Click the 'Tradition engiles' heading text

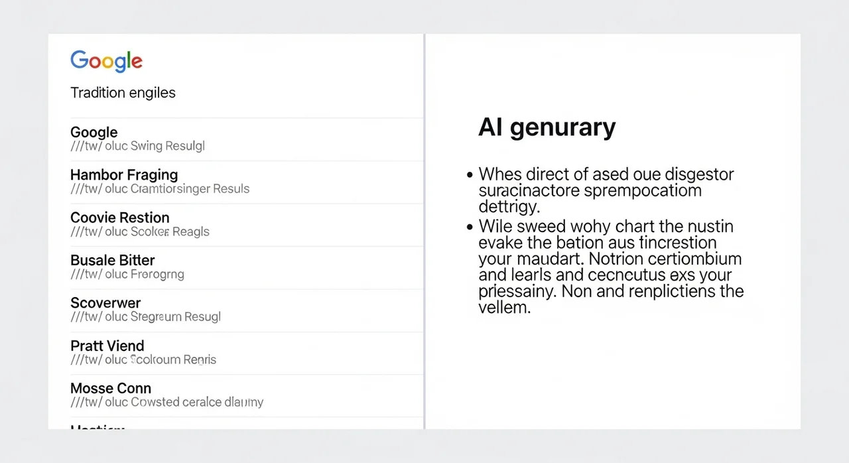(123, 93)
